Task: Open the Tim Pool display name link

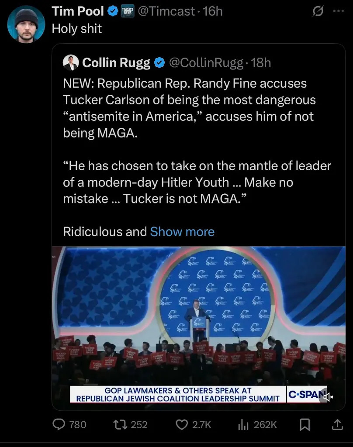Action: click(x=78, y=12)
